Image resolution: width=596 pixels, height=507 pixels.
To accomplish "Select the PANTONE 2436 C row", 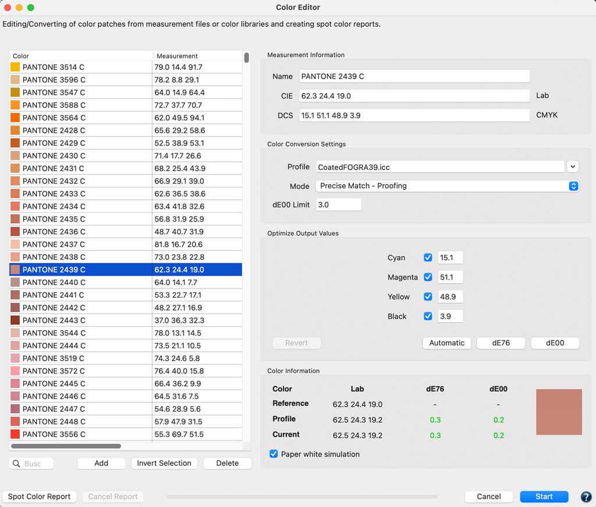I will pos(126,231).
